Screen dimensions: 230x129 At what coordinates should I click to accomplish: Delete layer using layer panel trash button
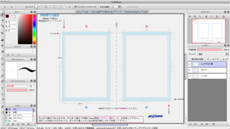[x=213, y=124]
